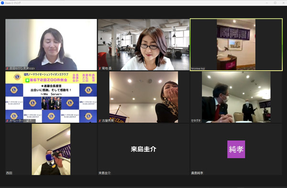Select the 西田 video tile with microphone
The image size is (287, 188).
[x=51, y=149]
